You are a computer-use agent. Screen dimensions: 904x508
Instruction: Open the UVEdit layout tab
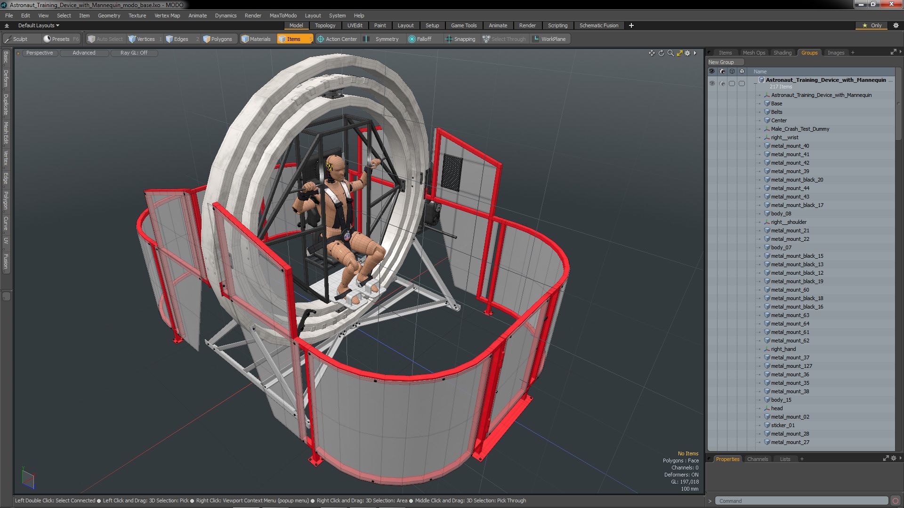point(355,25)
